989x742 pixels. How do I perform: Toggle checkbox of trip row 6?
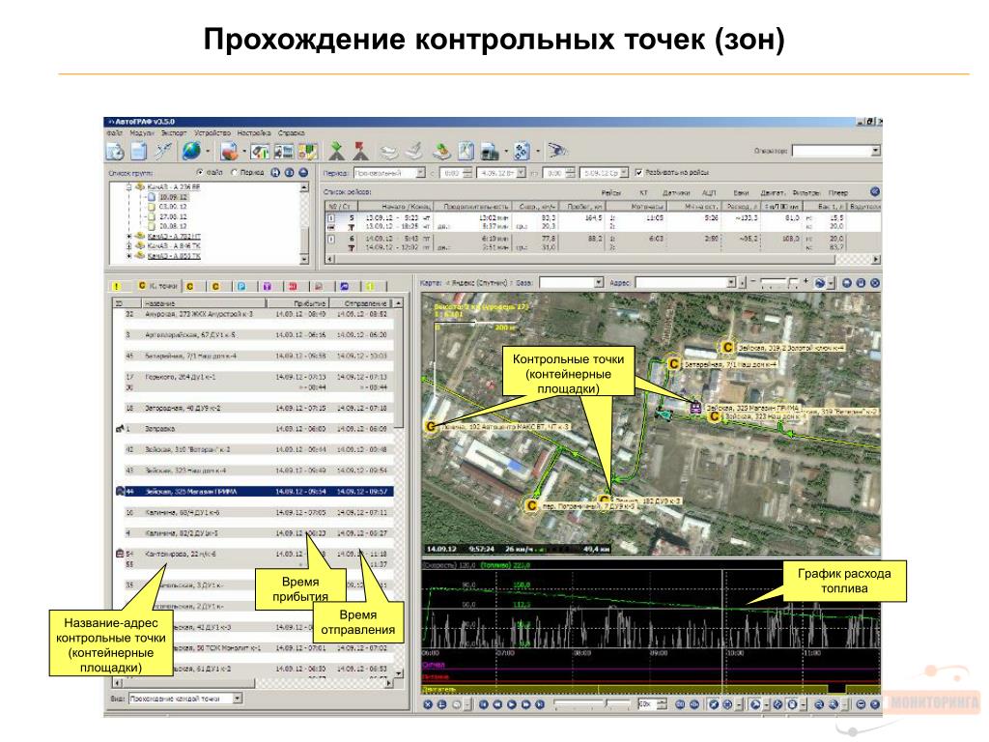pyautogui.click(x=330, y=240)
